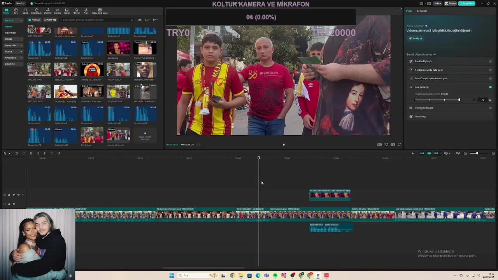This screenshot has width=498, height=280.
Task: Click the undo icon in timeline toolbar
Action: 17,153
